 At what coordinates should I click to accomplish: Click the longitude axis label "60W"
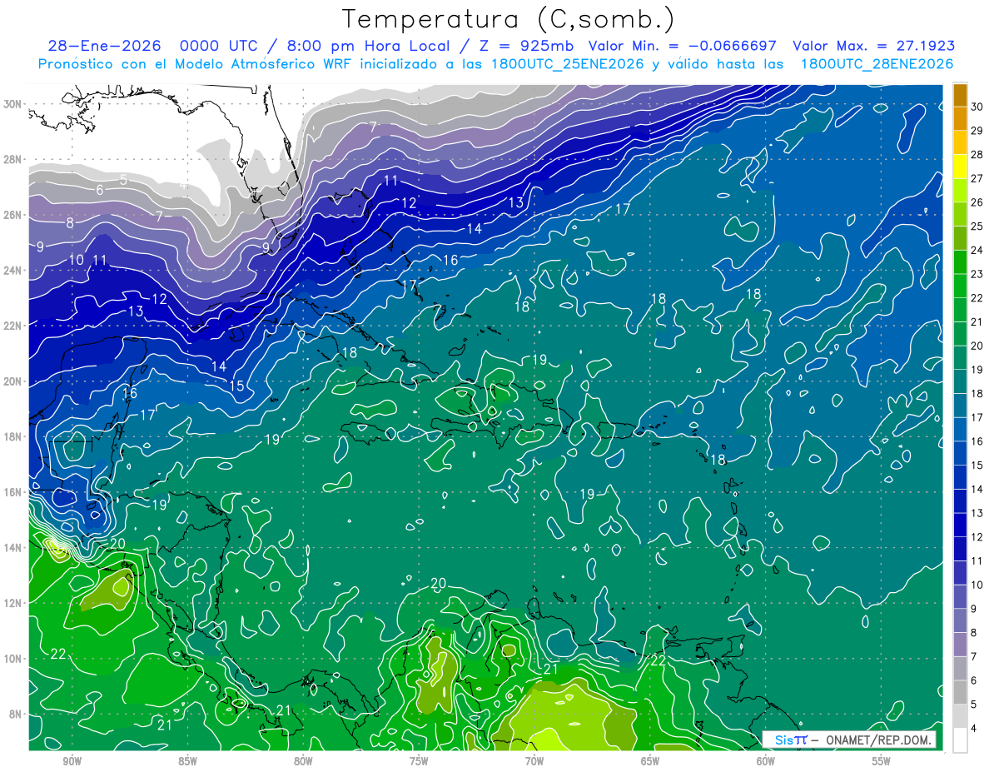pyautogui.click(x=766, y=762)
